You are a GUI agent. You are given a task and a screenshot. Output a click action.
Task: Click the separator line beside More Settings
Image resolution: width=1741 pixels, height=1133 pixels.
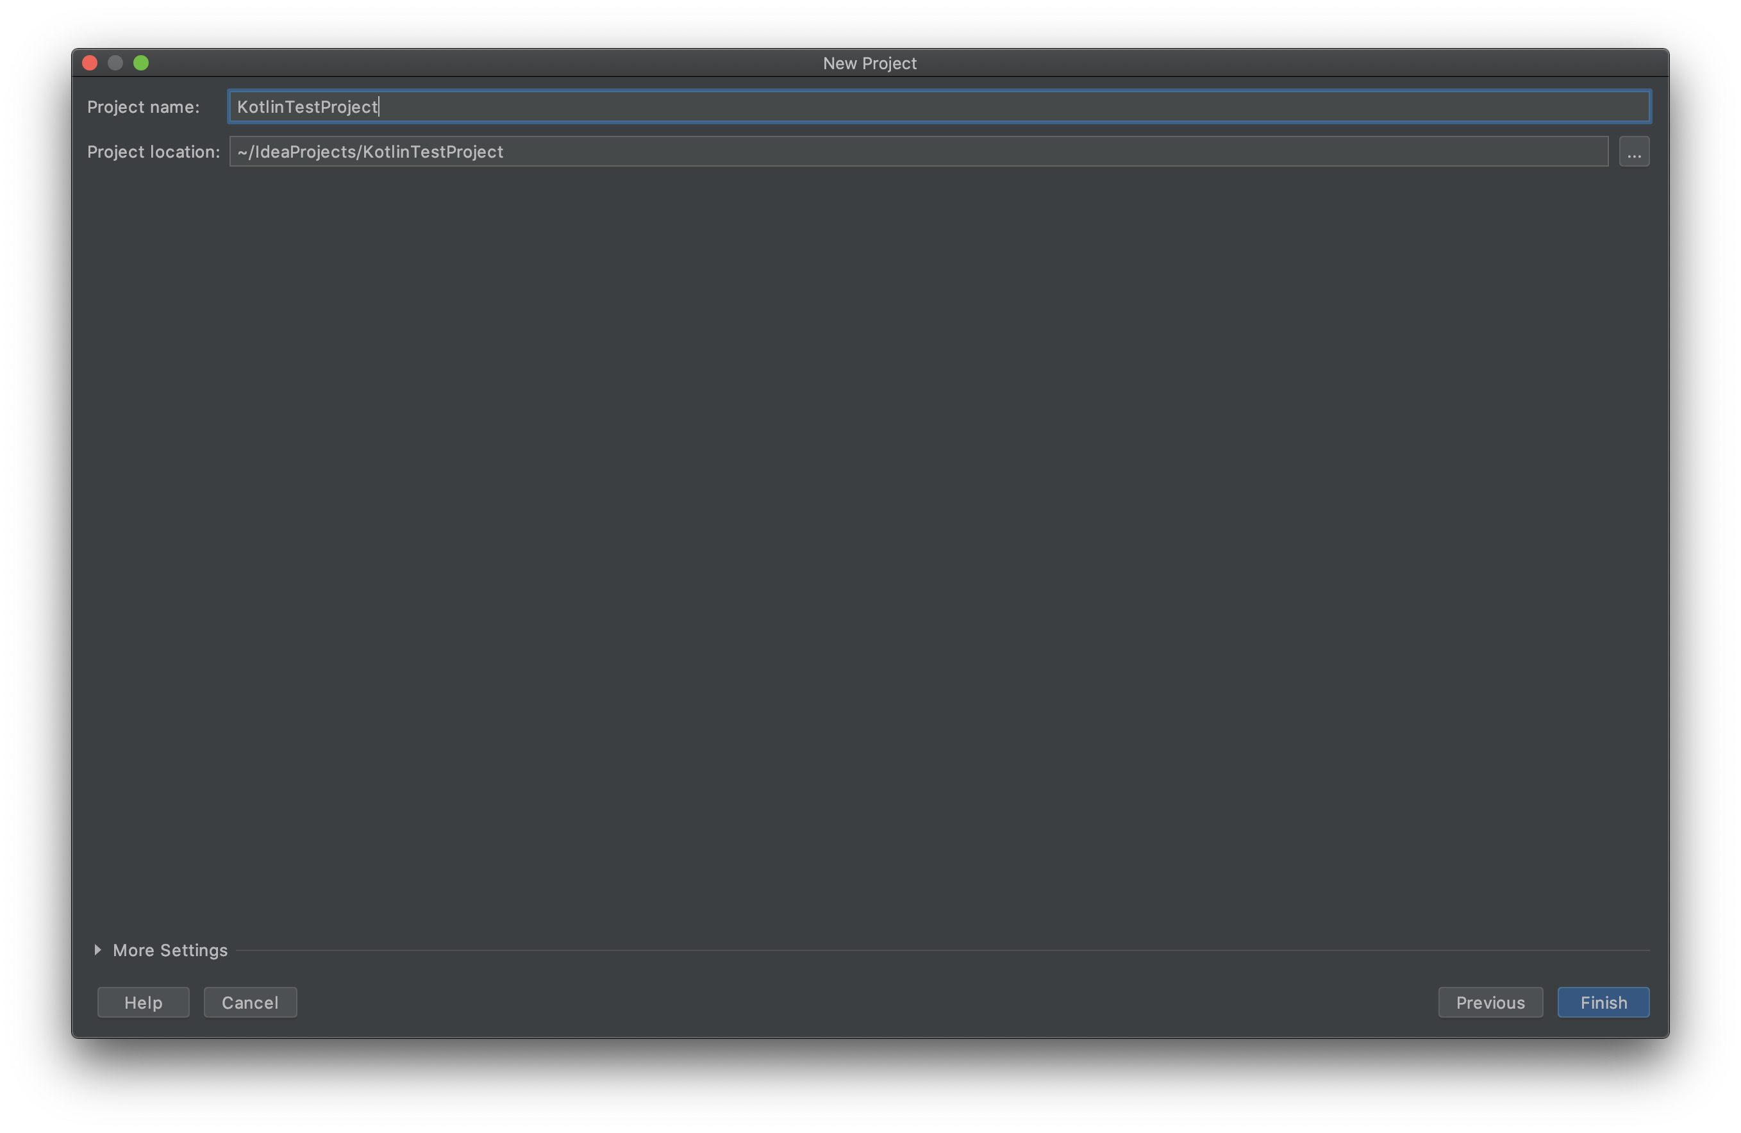(x=942, y=950)
